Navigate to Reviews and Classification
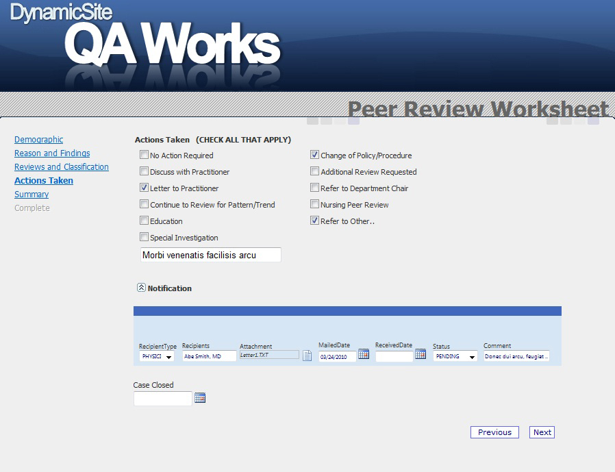Image resolution: width=615 pixels, height=472 pixels. click(x=62, y=167)
